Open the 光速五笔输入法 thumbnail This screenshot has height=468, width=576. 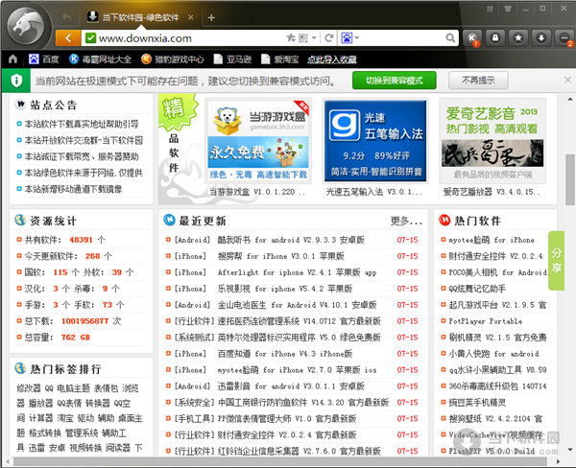click(x=375, y=141)
